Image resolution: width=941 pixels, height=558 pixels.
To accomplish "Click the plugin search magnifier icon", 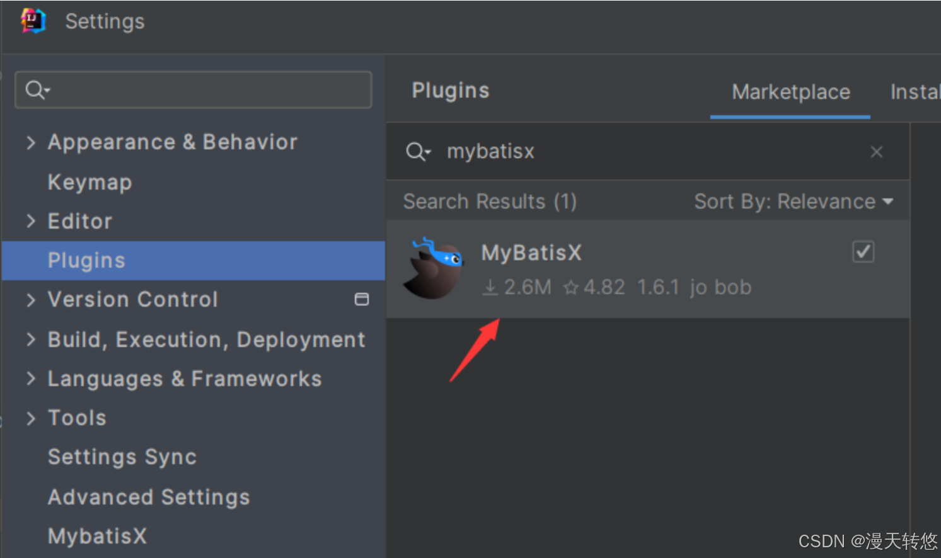I will 417,152.
